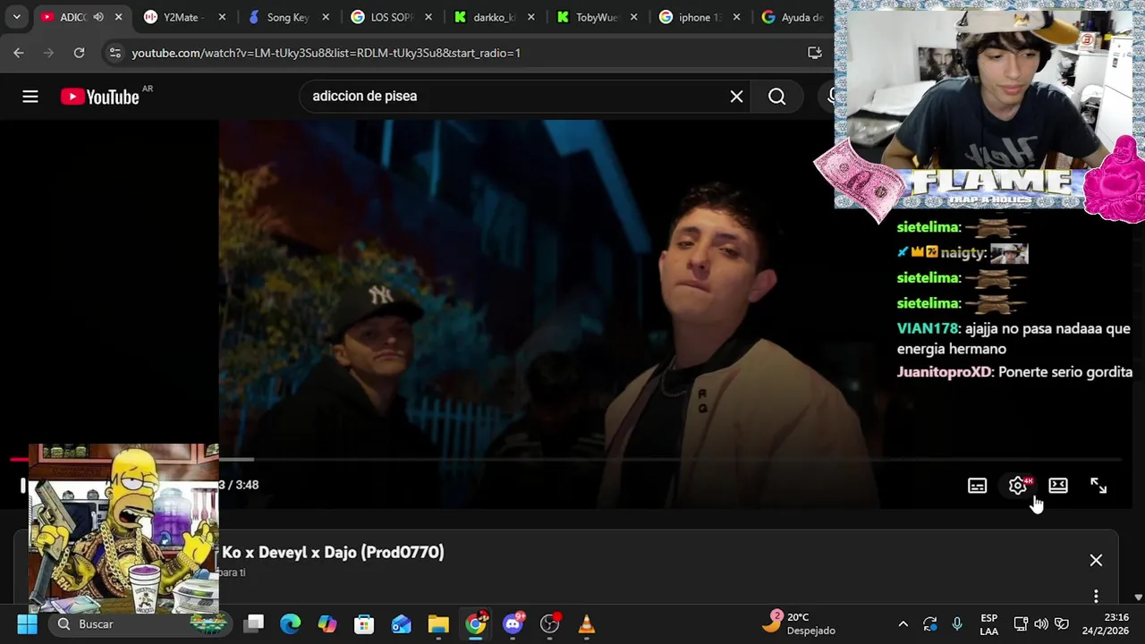1145x644 pixels.
Task: Open Task View on the taskbar
Action: point(255,623)
